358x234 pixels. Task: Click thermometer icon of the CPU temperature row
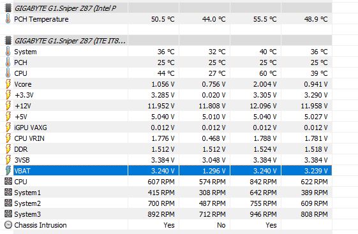click(8, 73)
